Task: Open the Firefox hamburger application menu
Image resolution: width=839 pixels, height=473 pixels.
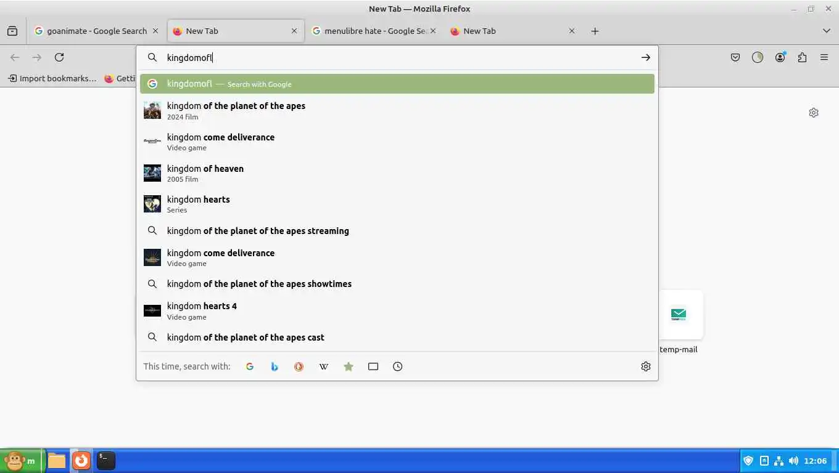Action: 824,57
